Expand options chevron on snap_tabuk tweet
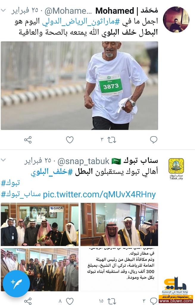Viewport: 195px width, 305px height. click(3, 160)
